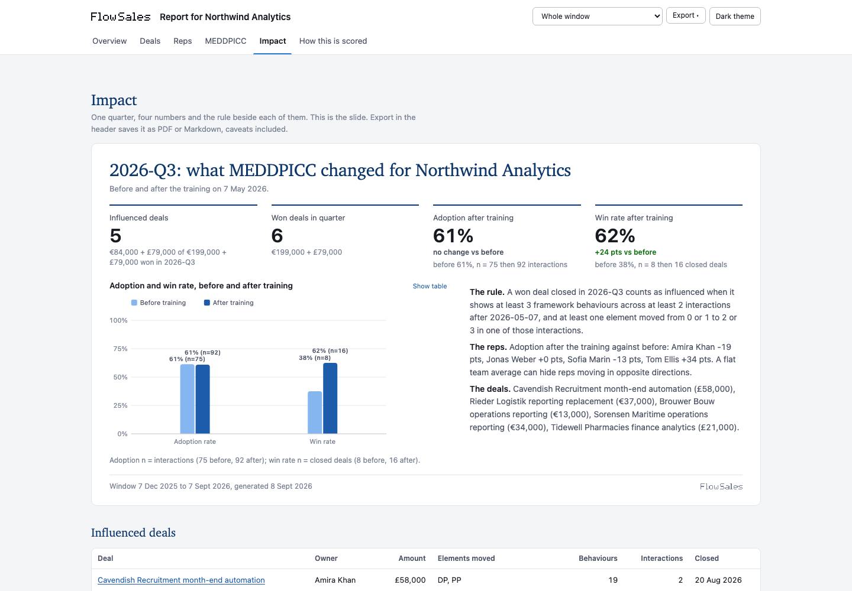Click the Won deals in quarter value 6

coord(277,236)
